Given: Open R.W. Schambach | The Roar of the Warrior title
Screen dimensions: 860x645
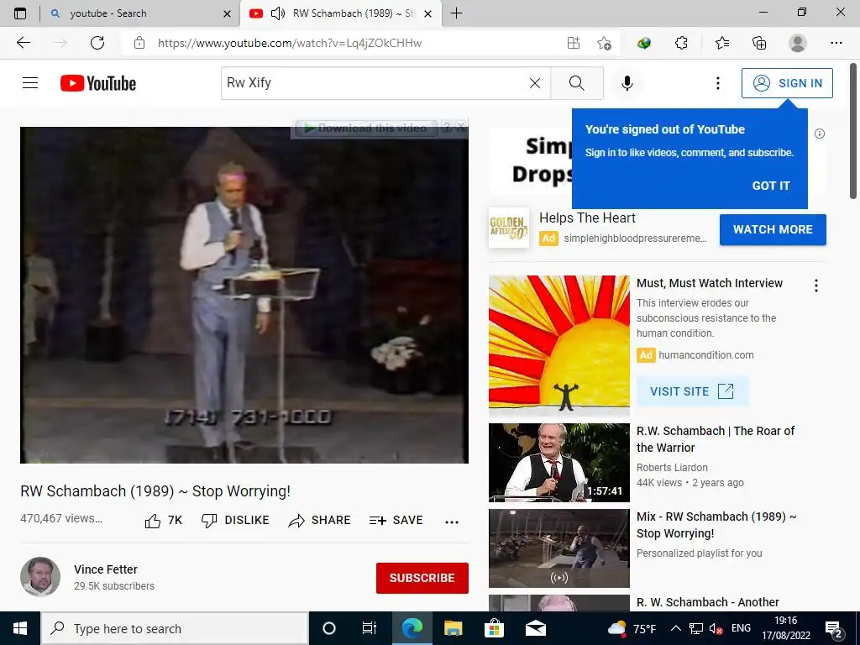Looking at the screenshot, I should click(716, 438).
